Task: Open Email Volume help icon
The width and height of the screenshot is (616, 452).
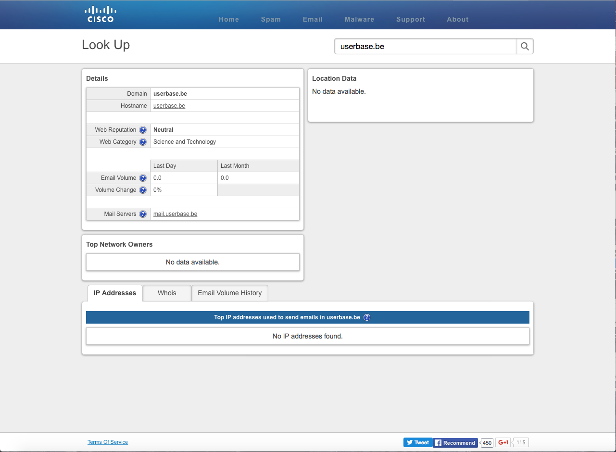Action: point(143,178)
